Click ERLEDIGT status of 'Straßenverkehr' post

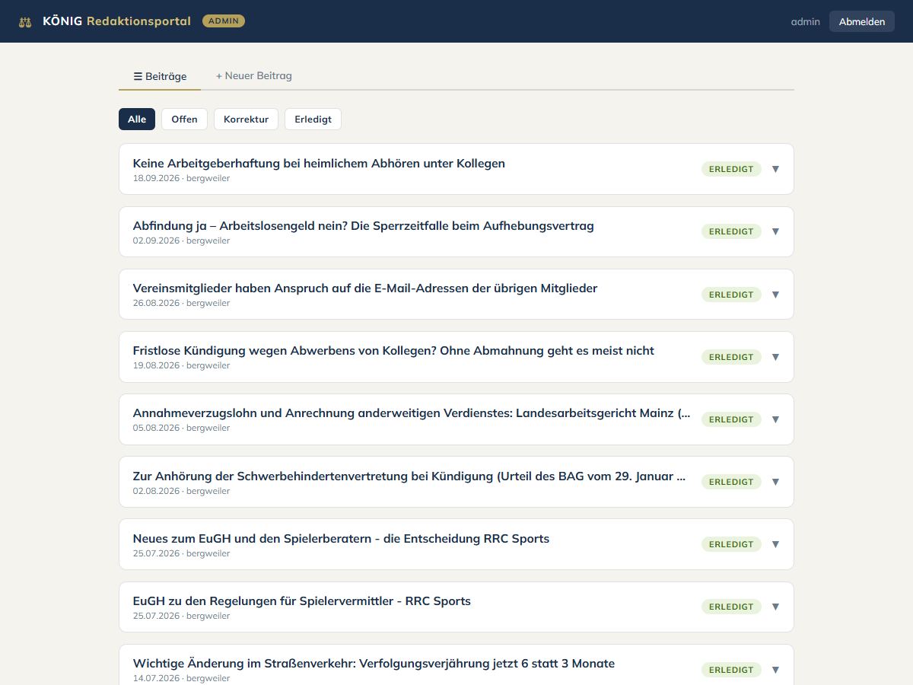(x=731, y=670)
